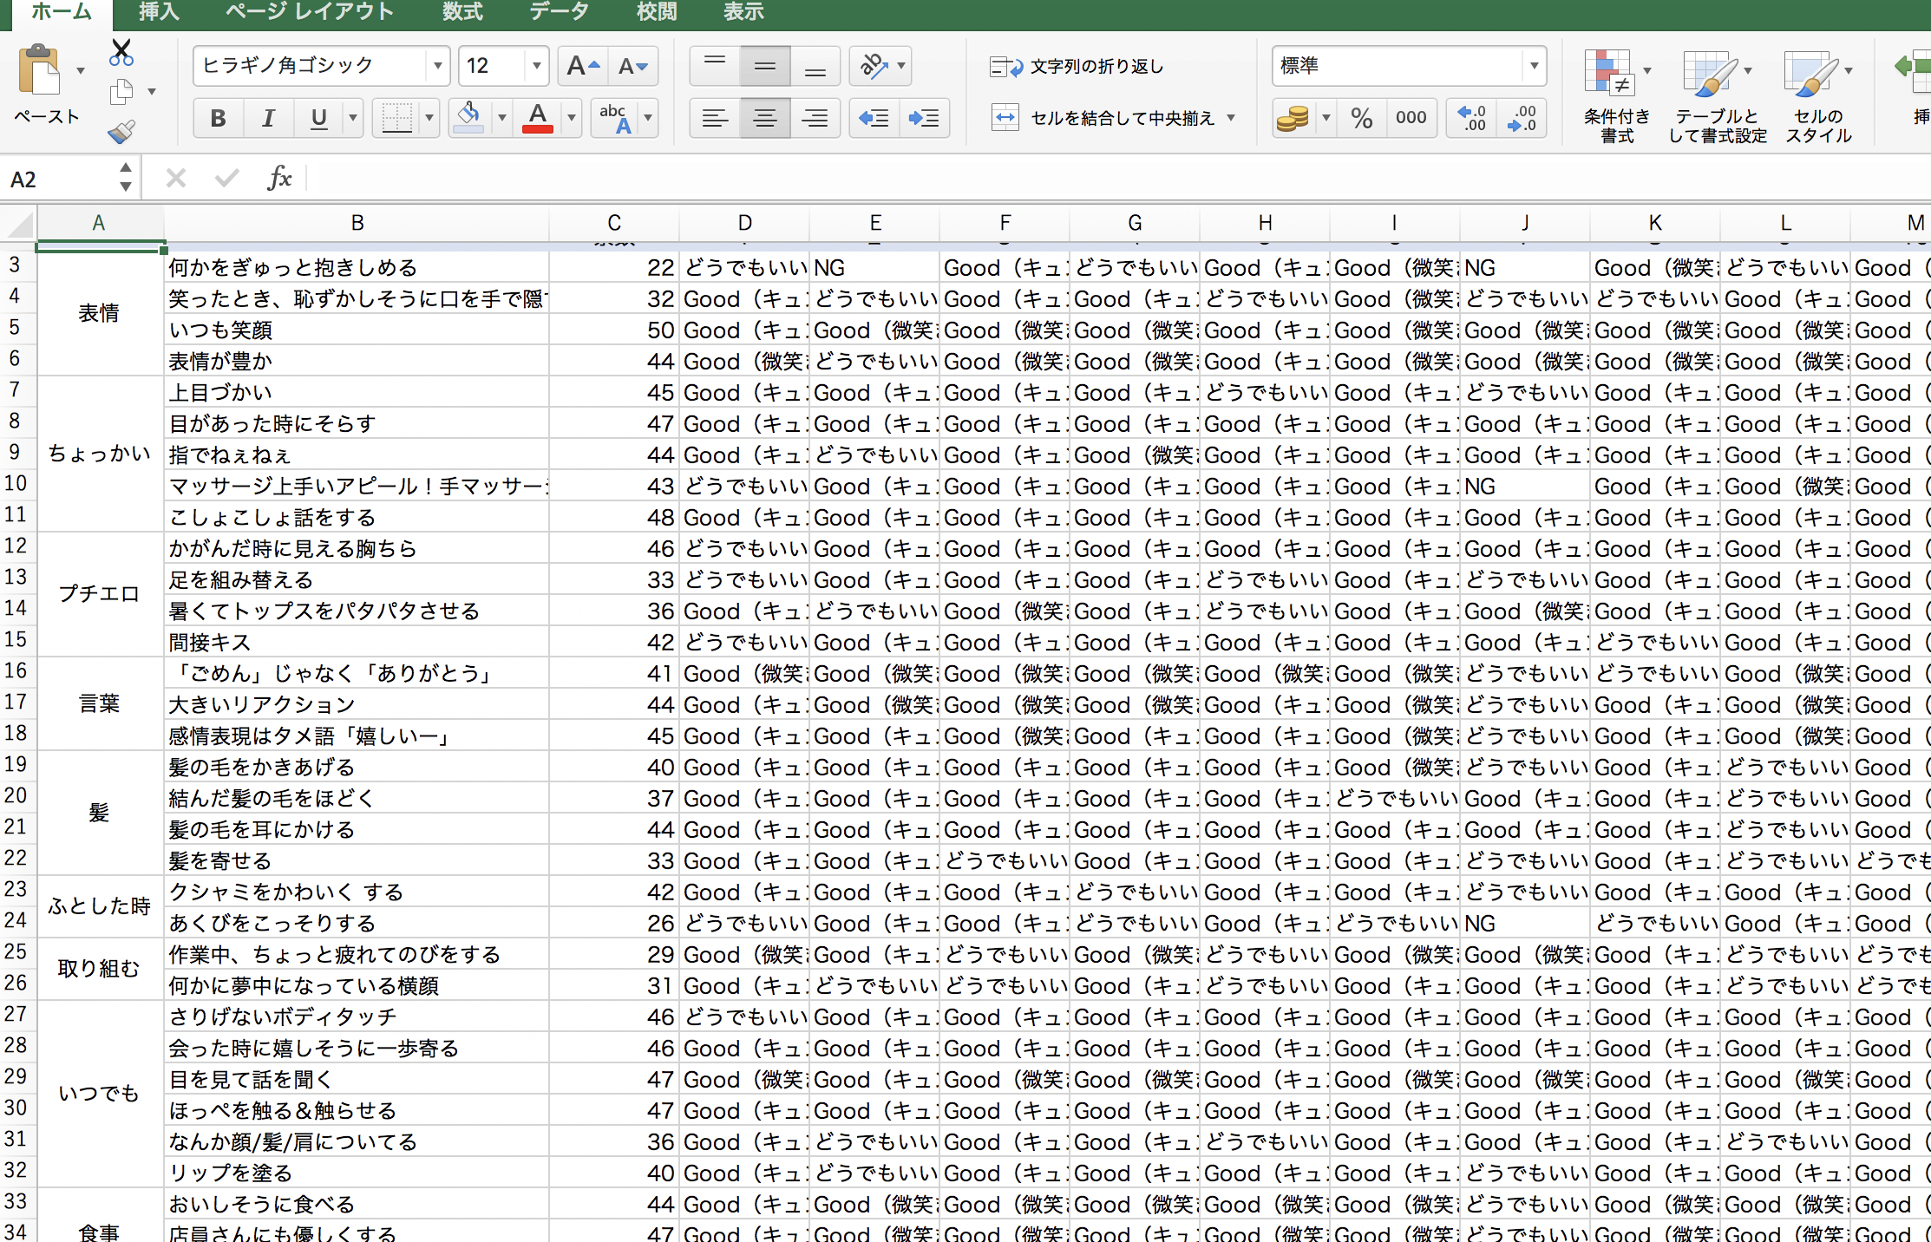Apply comma style 000 format
This screenshot has height=1242, width=1931.
[1411, 118]
